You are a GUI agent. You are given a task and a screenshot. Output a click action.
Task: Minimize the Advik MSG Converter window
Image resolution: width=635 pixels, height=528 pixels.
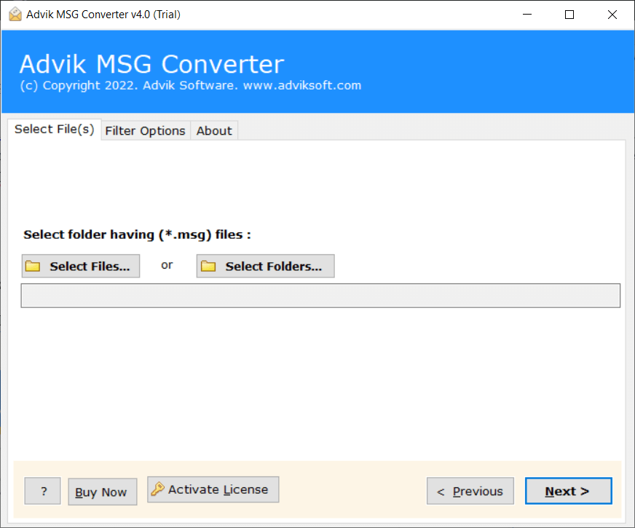(527, 15)
